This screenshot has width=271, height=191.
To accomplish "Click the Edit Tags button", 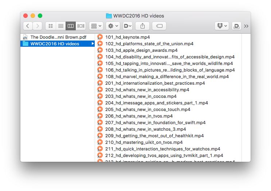I will pyautogui.click(x=159, y=26).
